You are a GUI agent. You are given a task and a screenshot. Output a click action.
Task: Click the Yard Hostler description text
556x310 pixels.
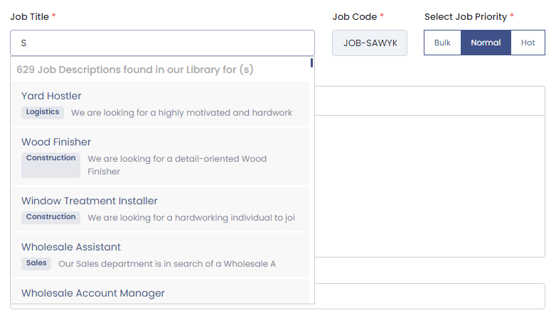[181, 113]
